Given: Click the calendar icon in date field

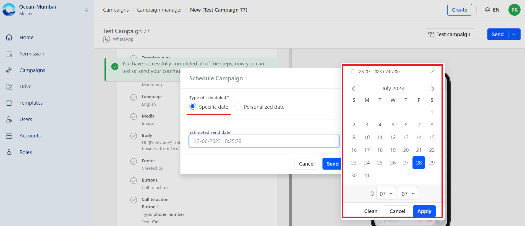Looking at the screenshot, I should click(x=353, y=71).
